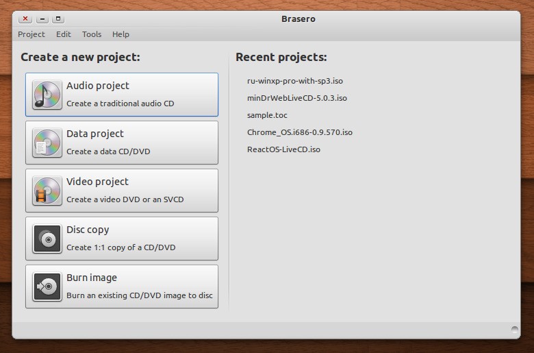Select Burn image to disc
This screenshot has width=534, height=353.
[122, 287]
